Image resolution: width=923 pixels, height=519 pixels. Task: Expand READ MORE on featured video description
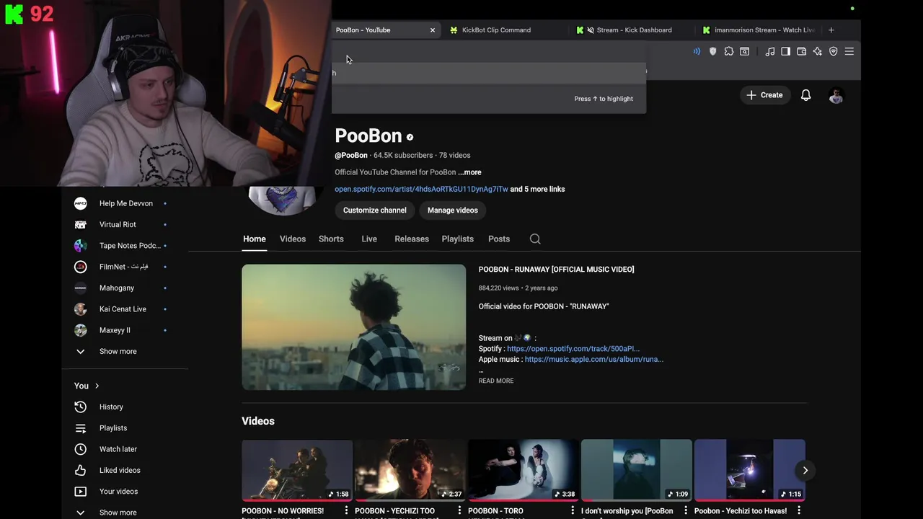(496, 381)
